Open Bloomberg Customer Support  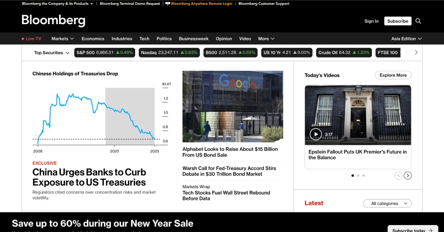(x=264, y=3)
